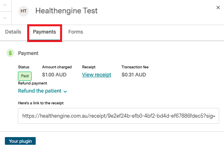Go to next appointment with down chevron

click(x=5, y=18)
